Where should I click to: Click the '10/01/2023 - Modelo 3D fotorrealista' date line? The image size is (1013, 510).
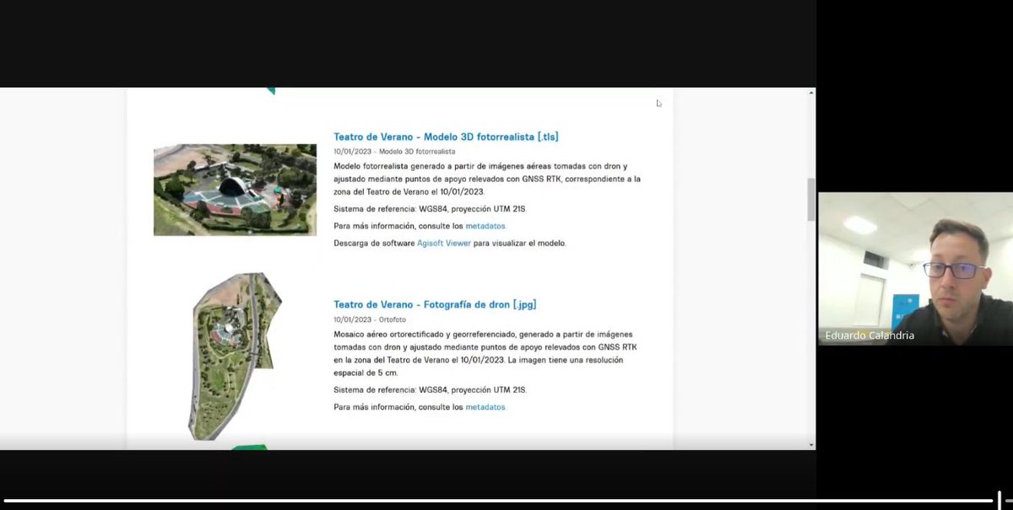point(394,152)
